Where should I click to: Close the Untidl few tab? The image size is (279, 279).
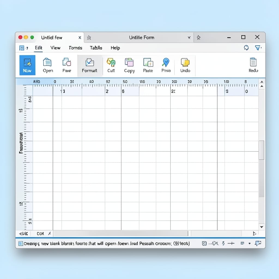tap(80, 38)
